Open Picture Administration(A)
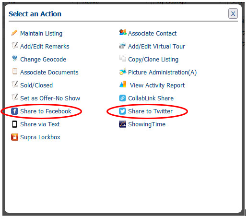Image resolution: width=247 pixels, height=219 pixels. (162, 73)
